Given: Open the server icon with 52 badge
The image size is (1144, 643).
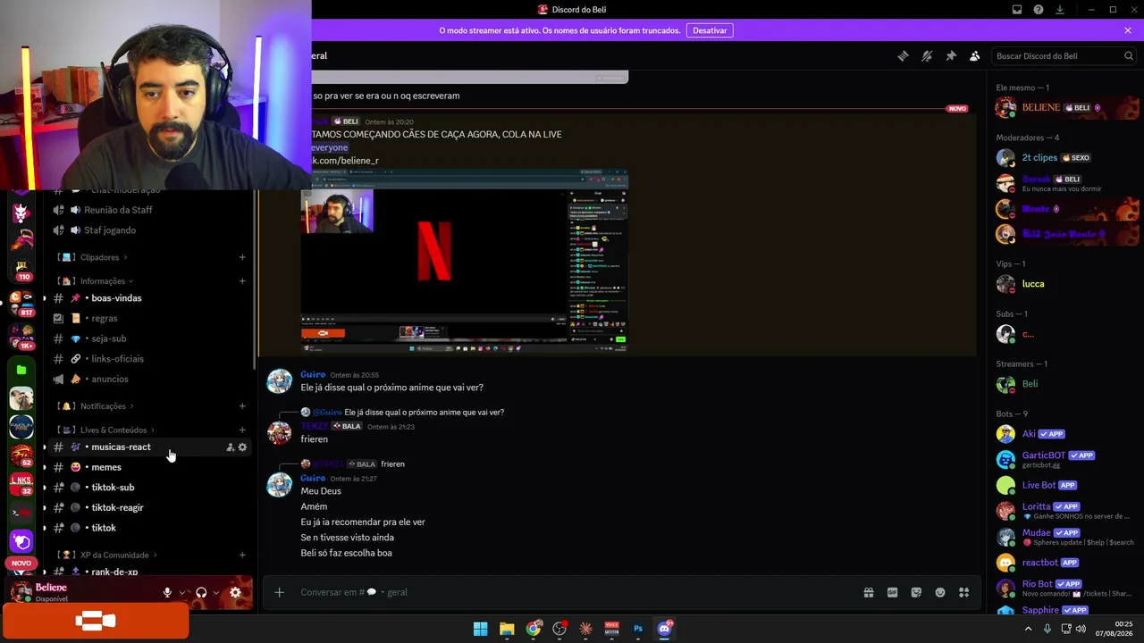Looking at the screenshot, I should [21, 455].
